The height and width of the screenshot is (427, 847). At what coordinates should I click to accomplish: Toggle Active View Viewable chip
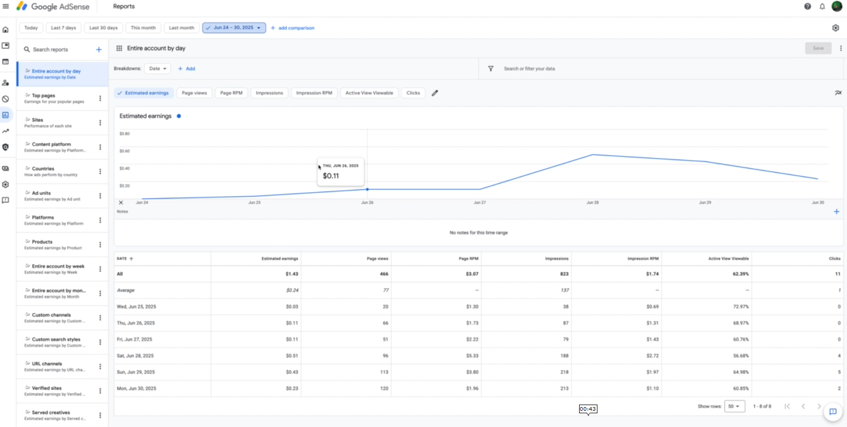pyautogui.click(x=369, y=93)
